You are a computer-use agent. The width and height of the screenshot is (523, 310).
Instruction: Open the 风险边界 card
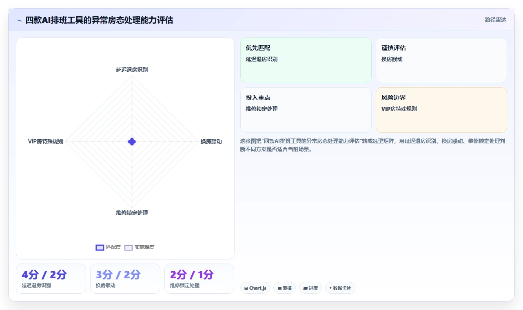(441, 110)
